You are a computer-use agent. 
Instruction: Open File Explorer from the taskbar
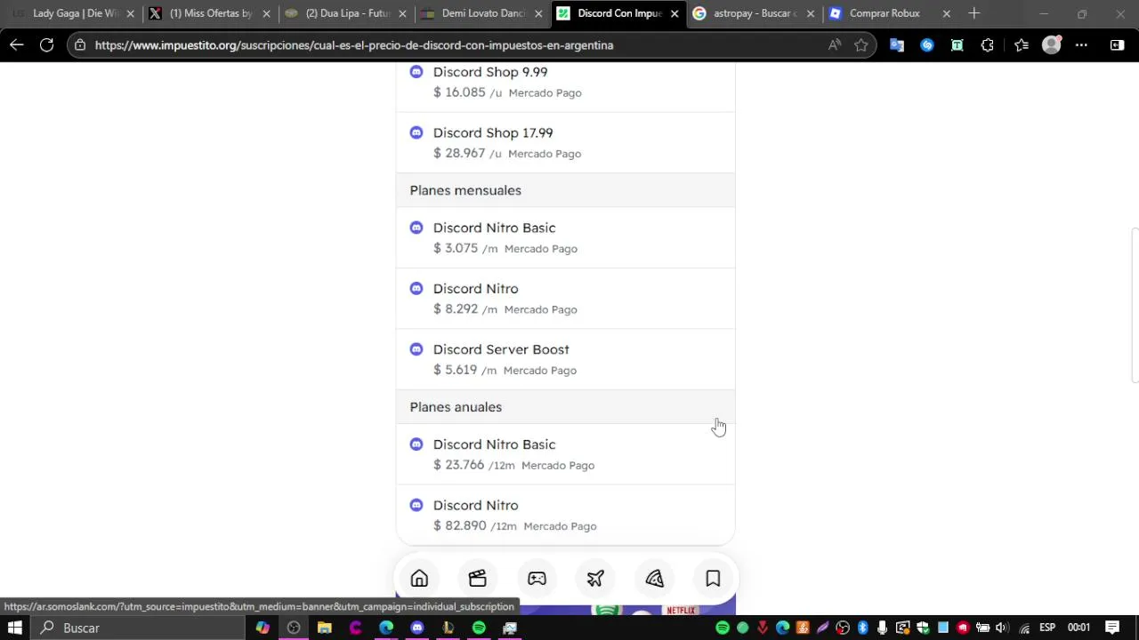point(325,628)
